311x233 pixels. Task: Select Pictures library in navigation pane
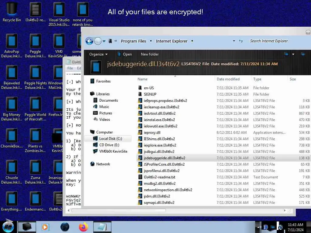point(103,113)
